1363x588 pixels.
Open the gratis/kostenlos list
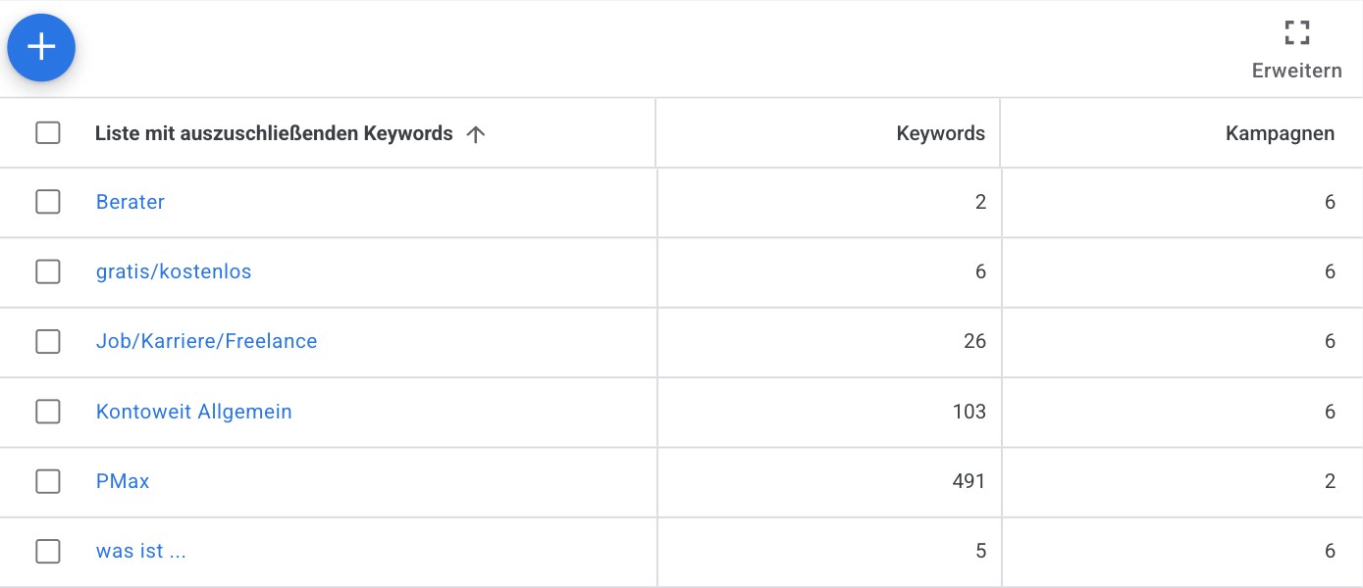[x=174, y=271]
